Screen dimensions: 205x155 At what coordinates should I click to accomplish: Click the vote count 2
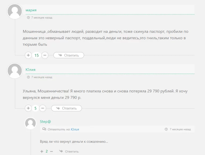click(x=47, y=151)
